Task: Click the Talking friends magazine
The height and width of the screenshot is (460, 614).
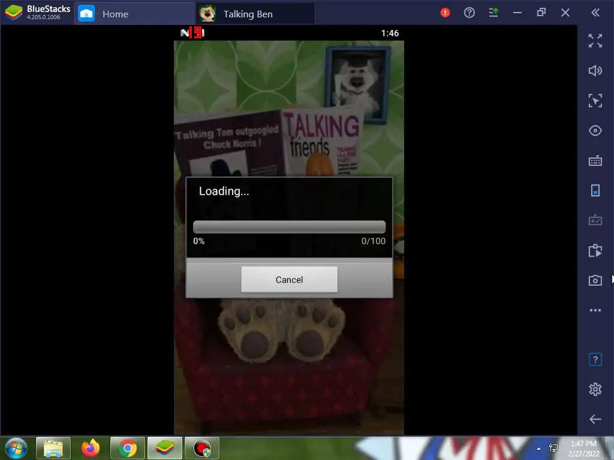Action: coord(323,142)
